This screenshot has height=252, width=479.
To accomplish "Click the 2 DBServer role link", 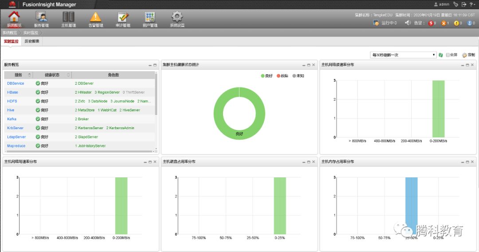I will click(84, 83).
